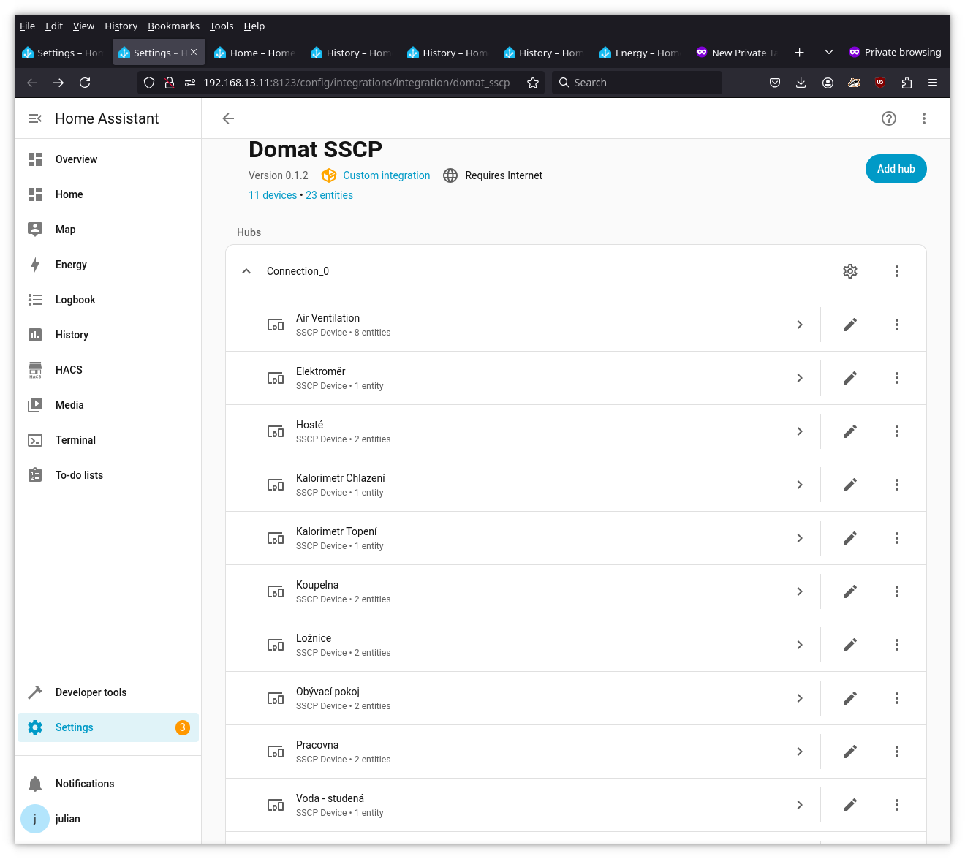
Task: Open Connection_0 hub settings gear
Action: [x=850, y=271]
